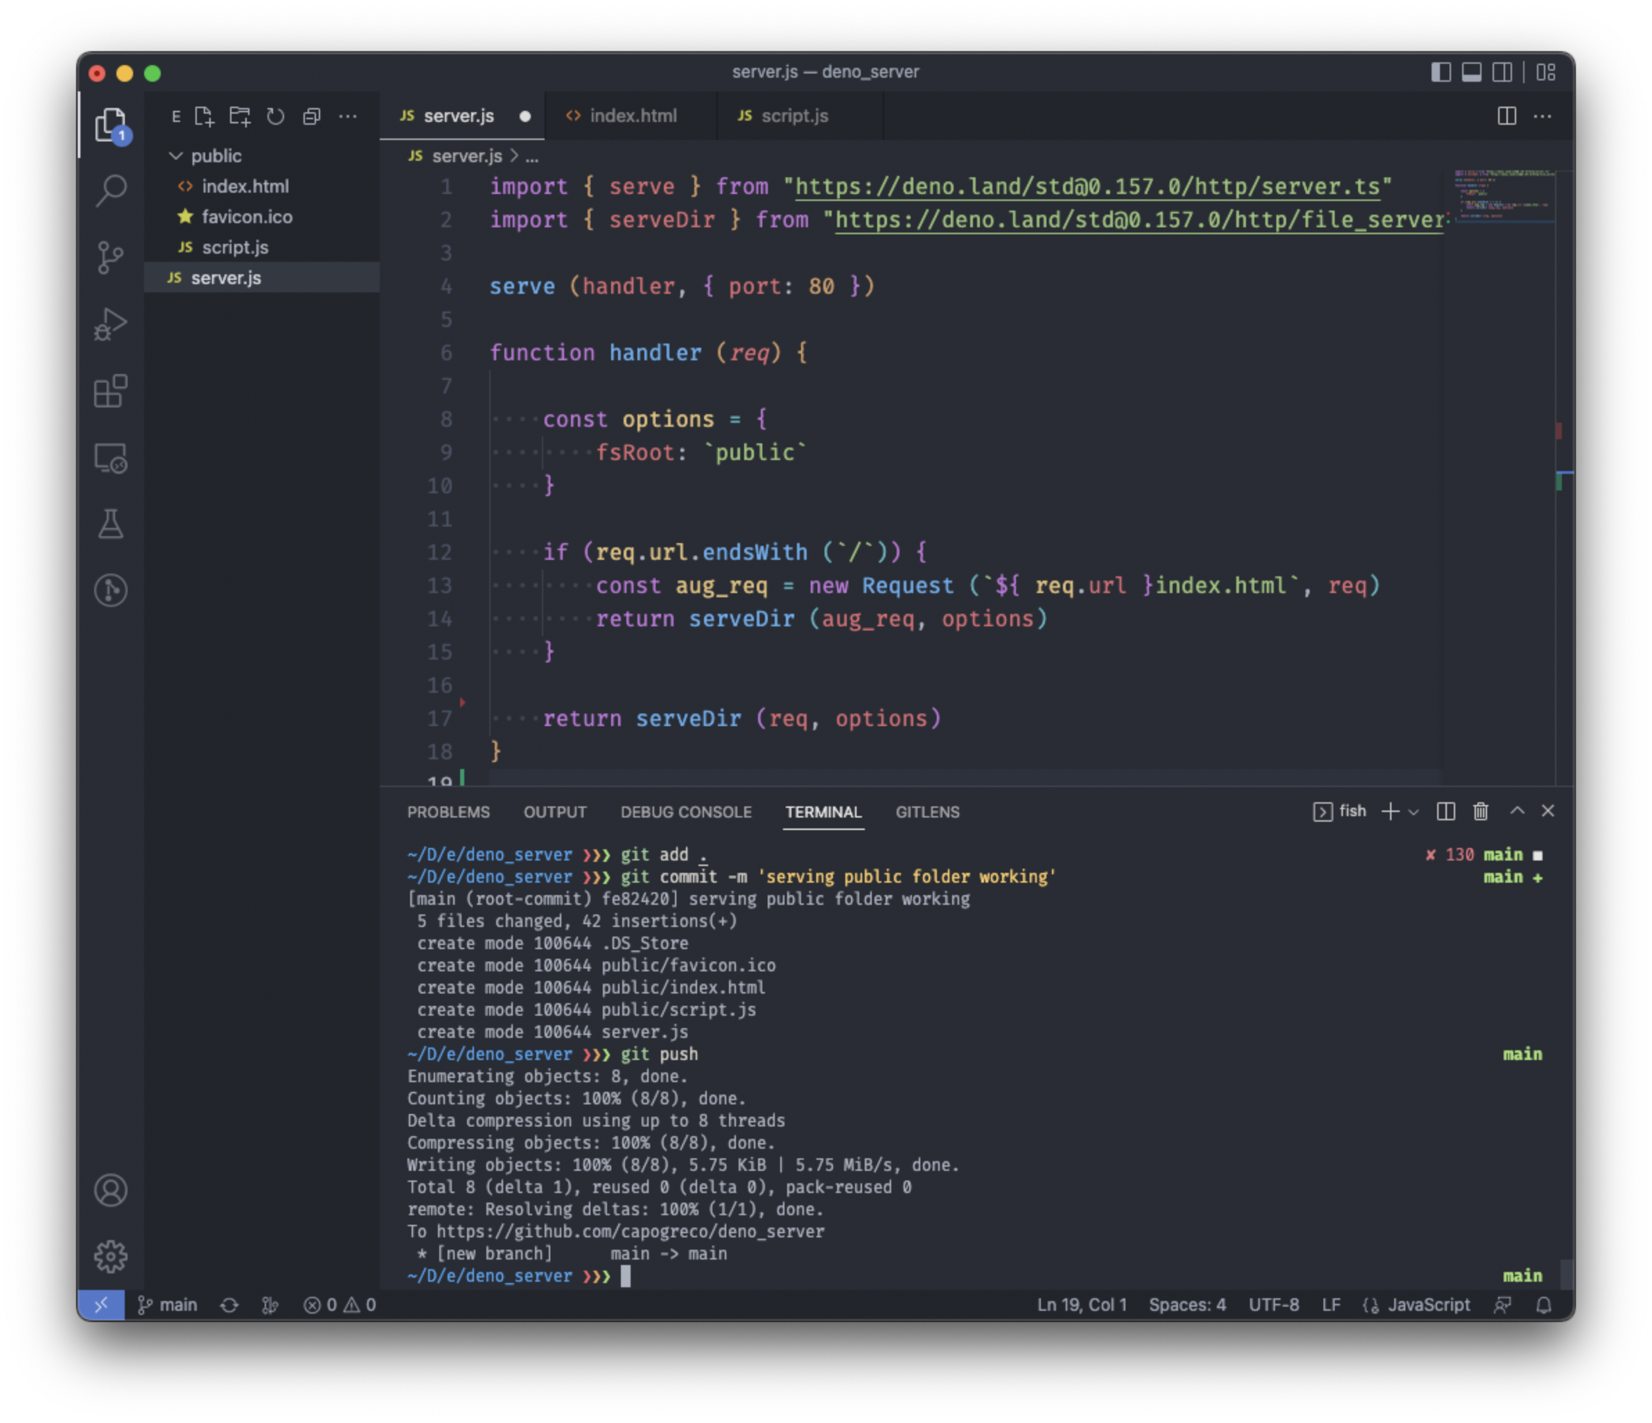
Task: Open favicon.ico in the file tree
Action: [x=261, y=217]
